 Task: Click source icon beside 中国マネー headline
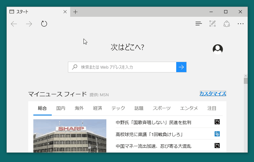click(x=217, y=146)
